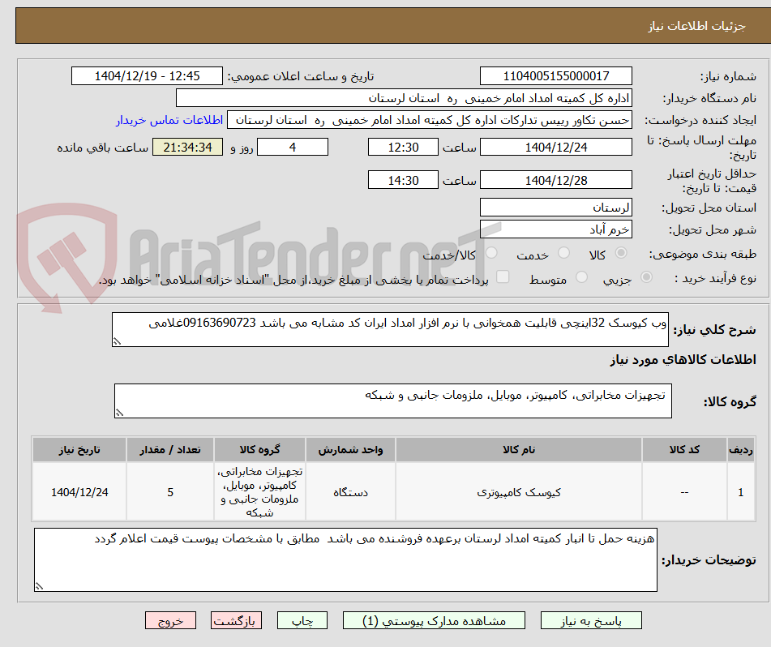The width and height of the screenshot is (771, 647).
Task: Click the buyer notes text area
Action: [x=345, y=560]
